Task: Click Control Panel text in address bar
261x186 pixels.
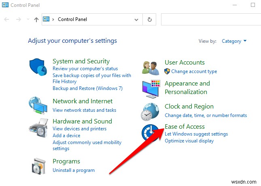Action: point(72,19)
